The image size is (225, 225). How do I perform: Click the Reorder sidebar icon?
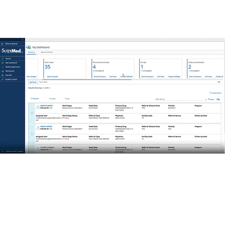[x=3, y=75]
